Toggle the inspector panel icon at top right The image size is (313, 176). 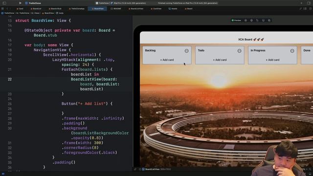(309, 3)
